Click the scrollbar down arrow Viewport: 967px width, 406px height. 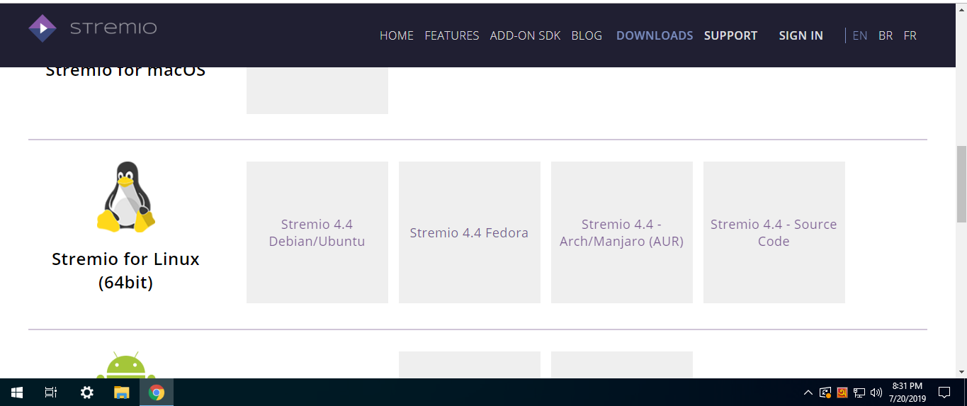coord(961,372)
